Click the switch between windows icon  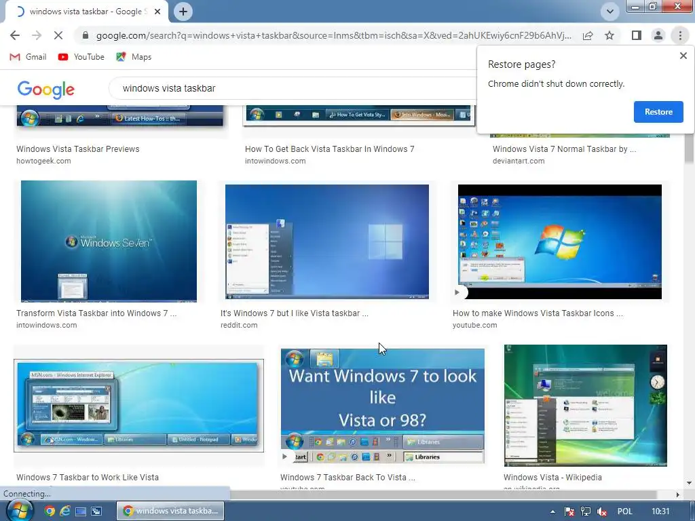point(96,512)
